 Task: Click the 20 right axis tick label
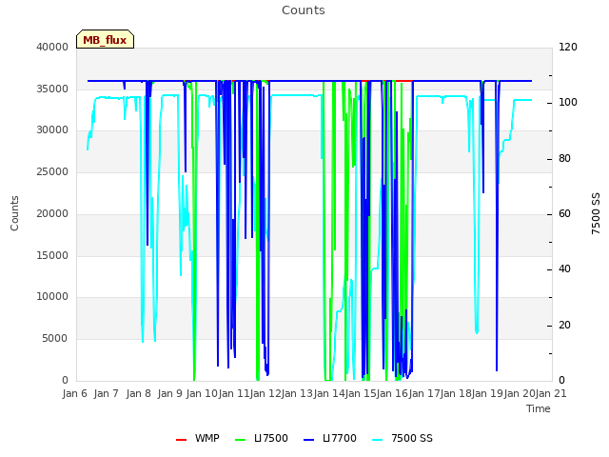564,325
